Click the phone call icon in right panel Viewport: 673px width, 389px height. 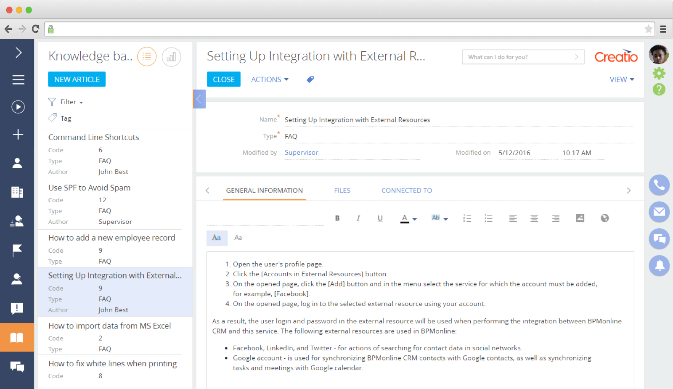[x=659, y=185]
